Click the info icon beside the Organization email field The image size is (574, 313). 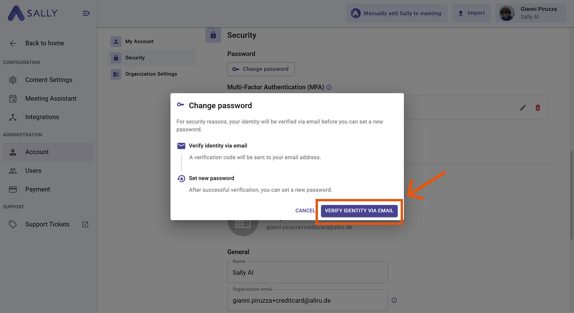point(394,300)
